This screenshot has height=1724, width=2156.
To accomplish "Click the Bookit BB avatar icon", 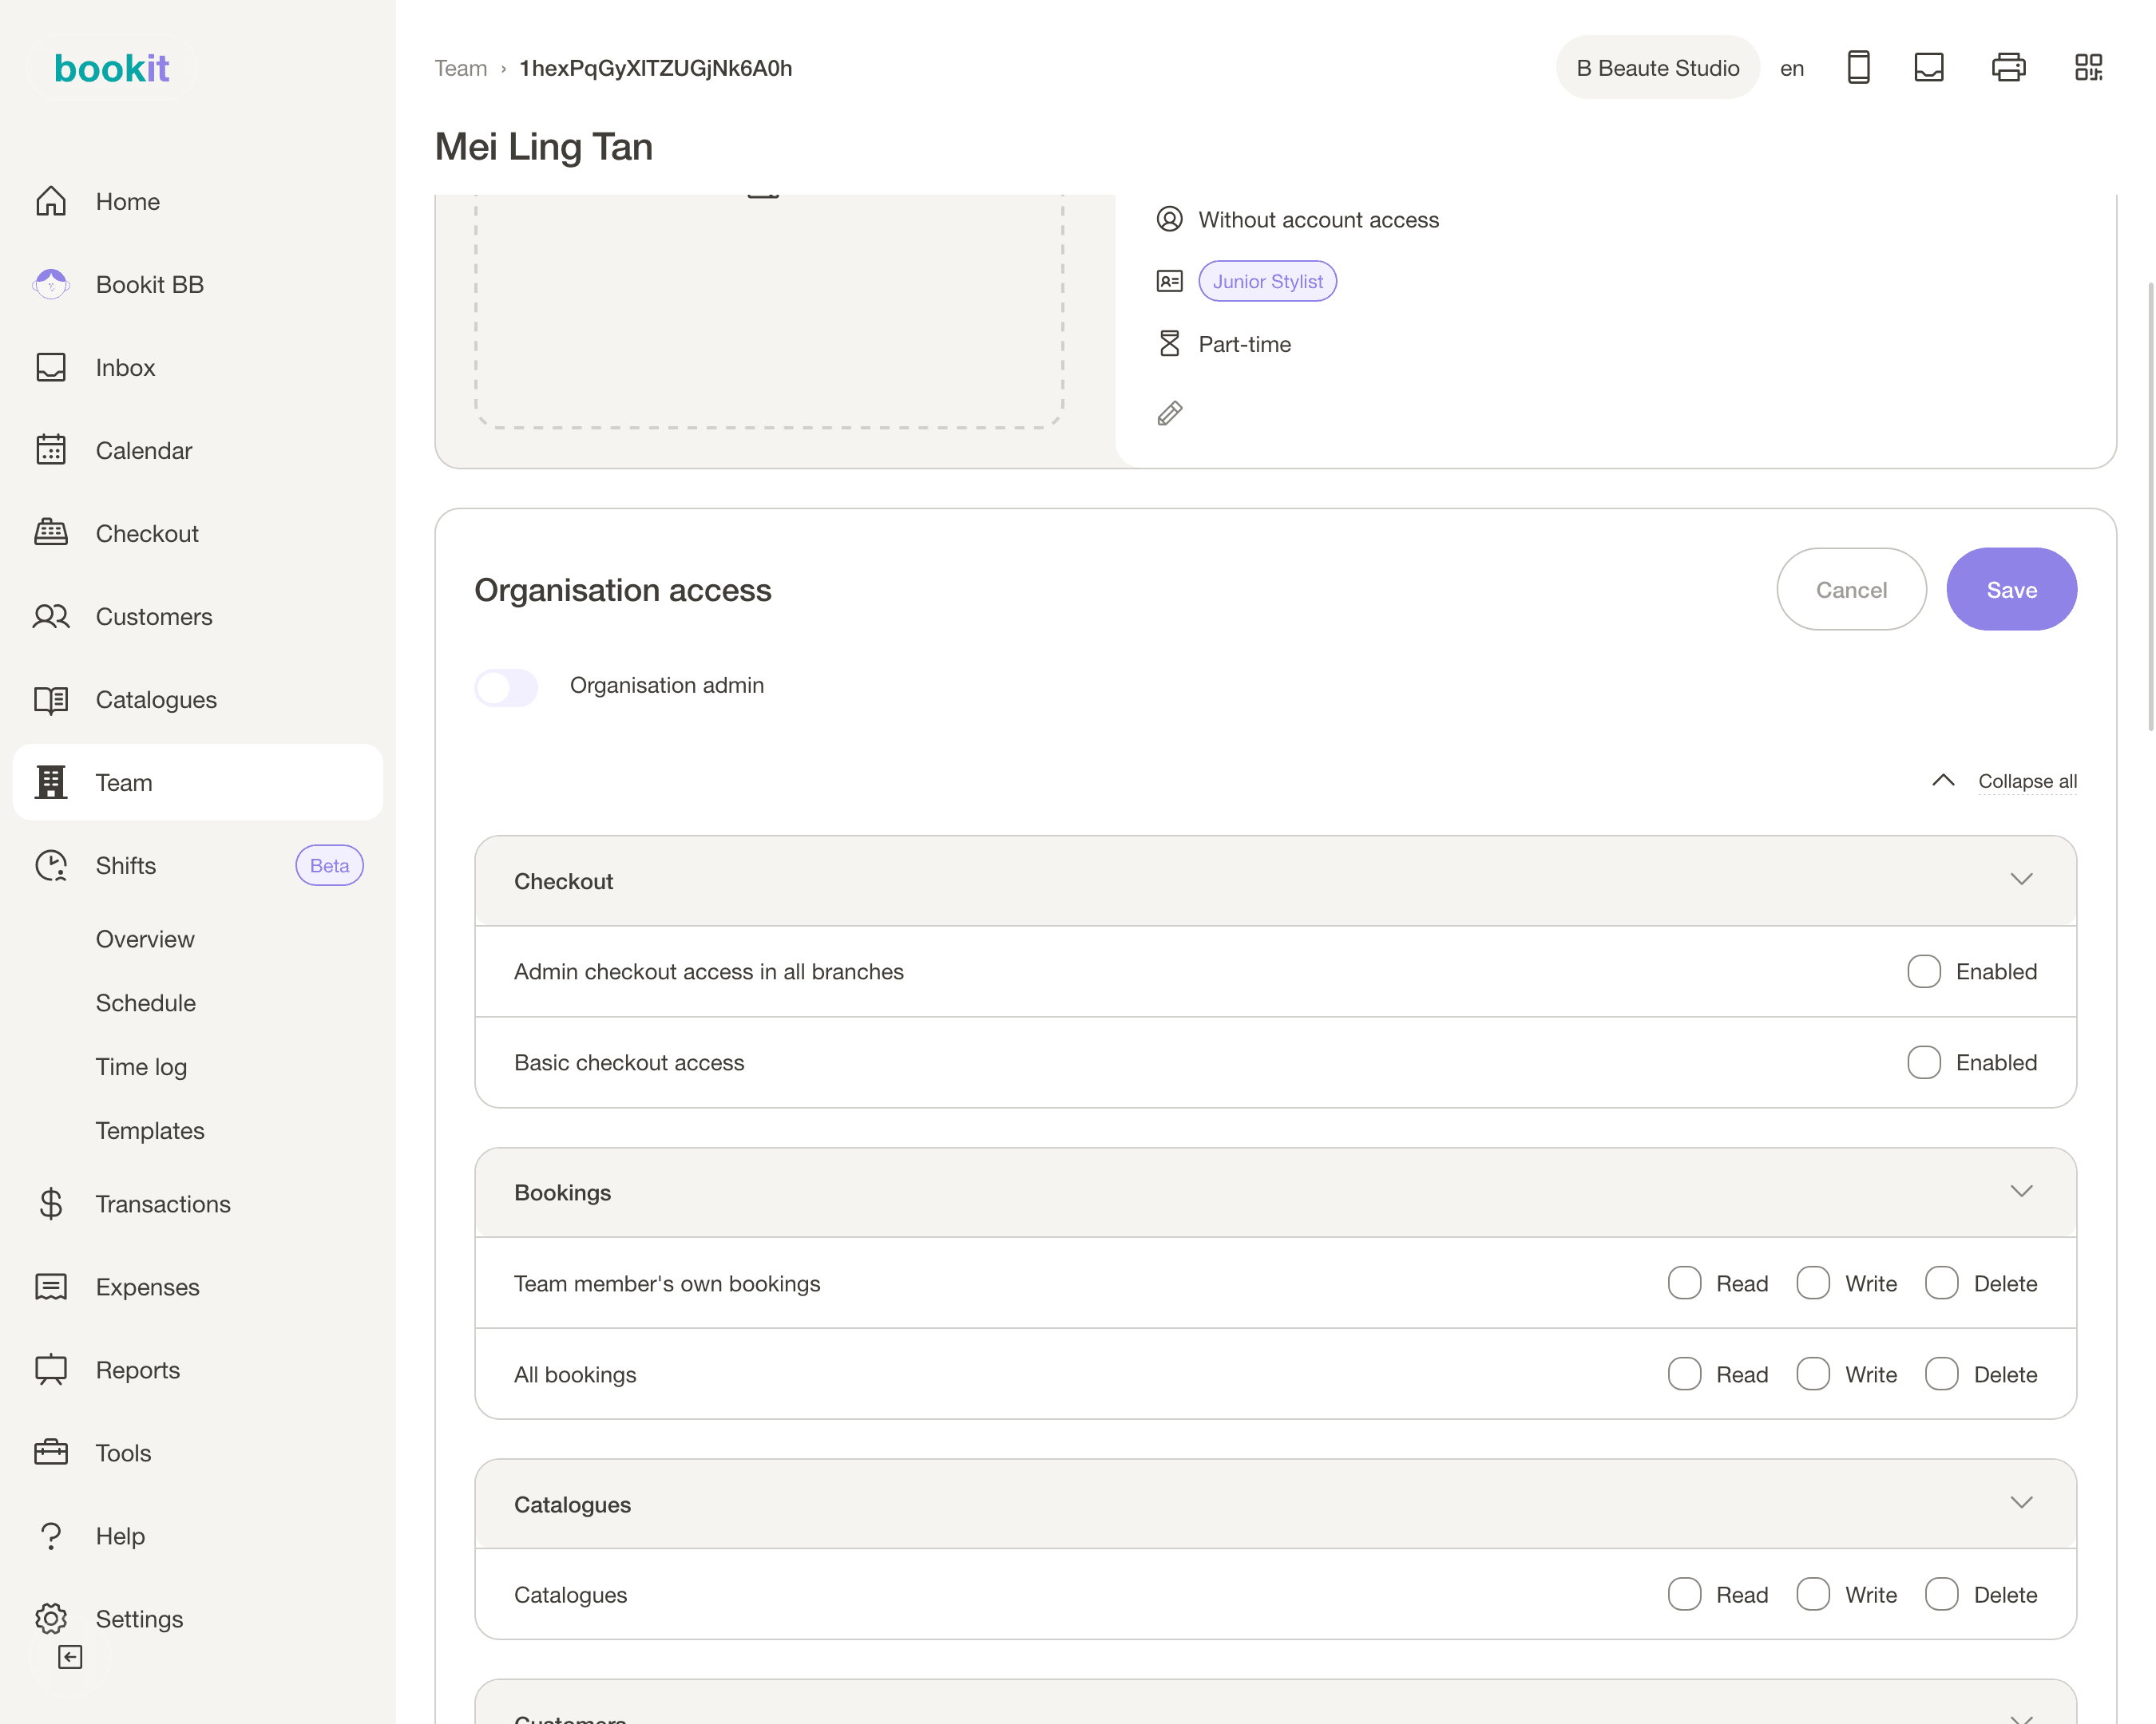I will tap(51, 284).
